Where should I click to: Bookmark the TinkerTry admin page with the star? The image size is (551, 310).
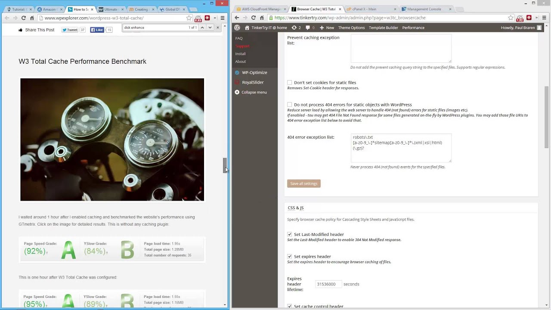click(511, 18)
